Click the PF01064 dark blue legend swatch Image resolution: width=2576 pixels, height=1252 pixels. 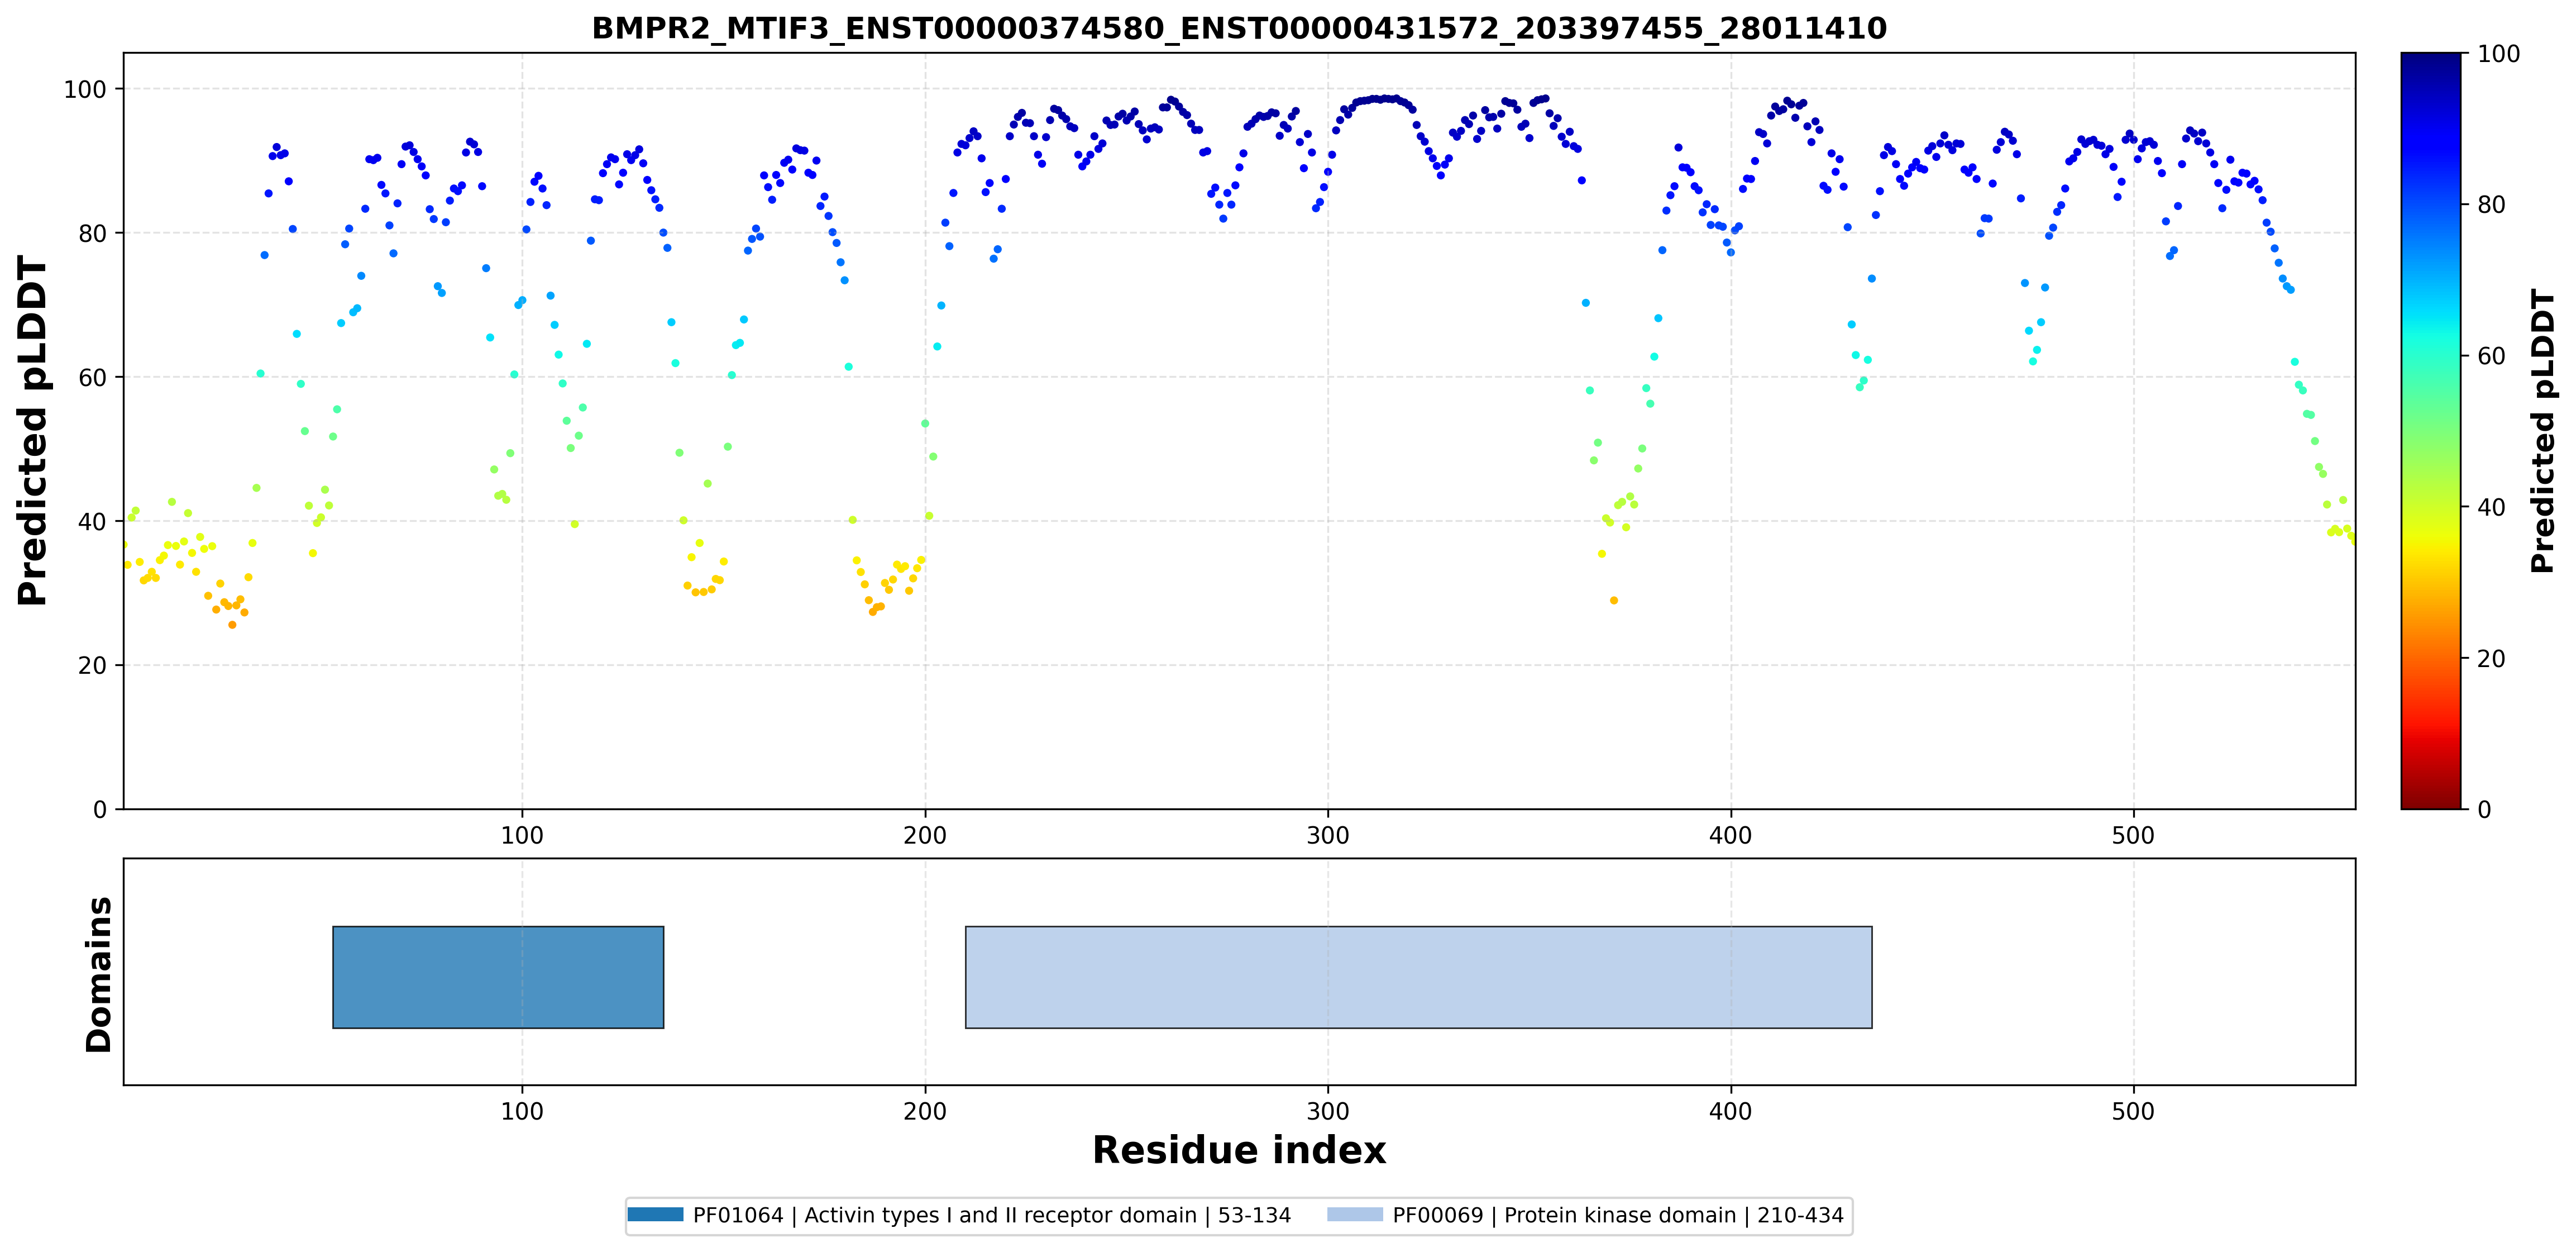655,1214
